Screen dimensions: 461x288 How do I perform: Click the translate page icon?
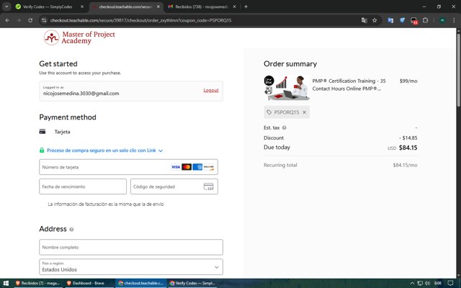coord(364,20)
